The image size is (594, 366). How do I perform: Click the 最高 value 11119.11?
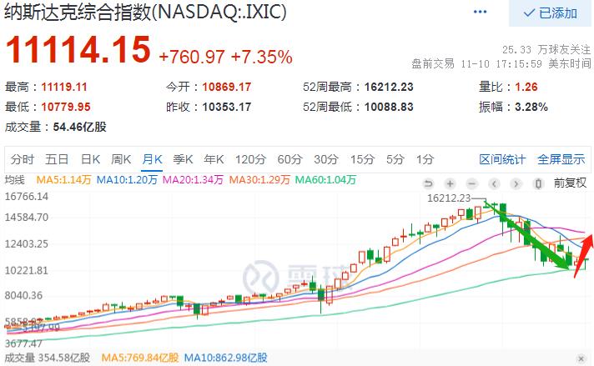tap(64, 87)
